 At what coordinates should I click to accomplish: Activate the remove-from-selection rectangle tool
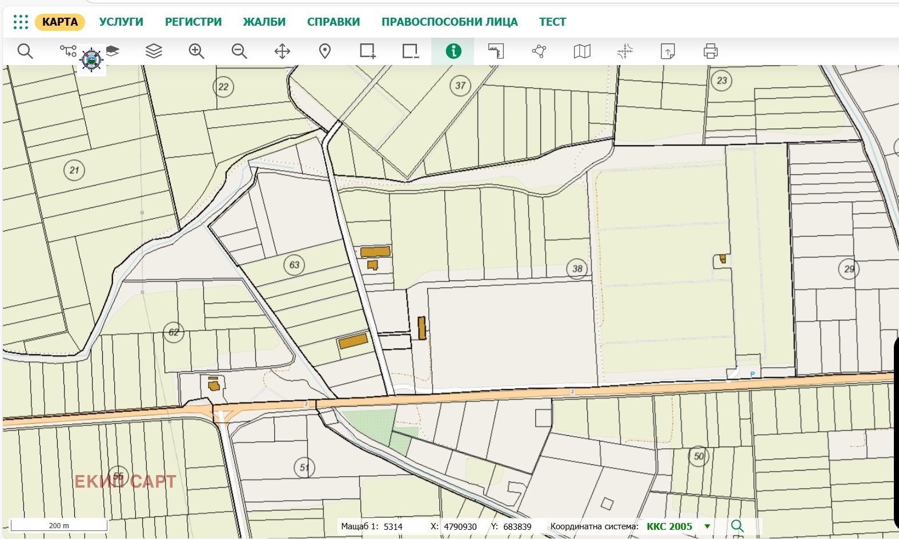click(410, 51)
